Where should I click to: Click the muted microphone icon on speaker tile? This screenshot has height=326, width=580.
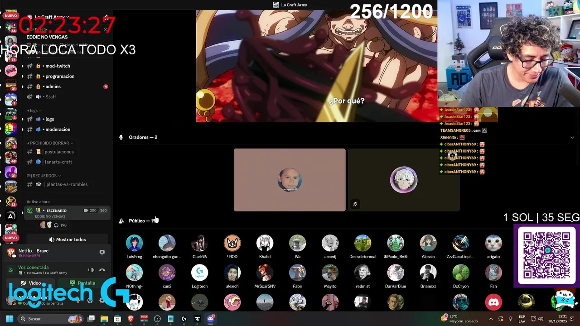(x=355, y=204)
